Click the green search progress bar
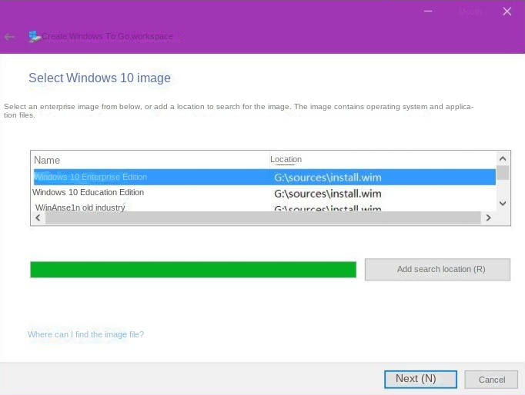Image resolution: width=525 pixels, height=395 pixels. pos(193,270)
